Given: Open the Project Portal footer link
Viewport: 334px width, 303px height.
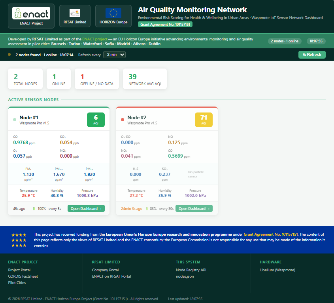Looking at the screenshot, I should tap(19, 270).
